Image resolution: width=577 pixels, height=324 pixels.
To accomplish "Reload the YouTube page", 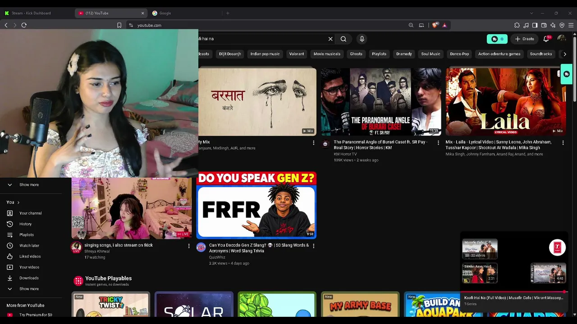I will click(24, 25).
